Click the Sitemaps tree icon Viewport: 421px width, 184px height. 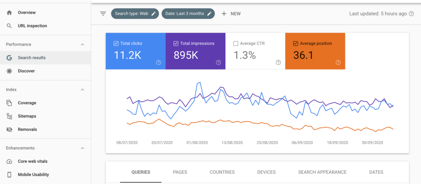coord(9,116)
